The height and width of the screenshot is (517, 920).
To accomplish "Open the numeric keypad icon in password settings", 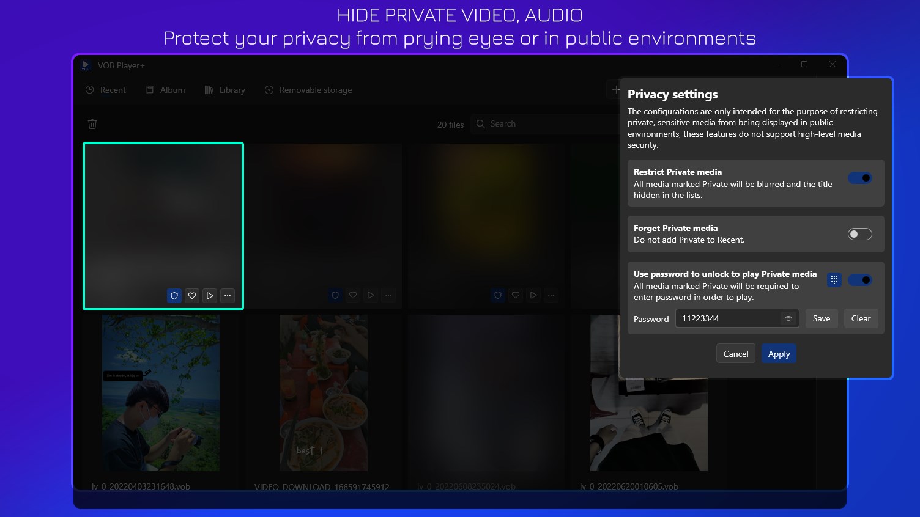I will [x=834, y=279].
